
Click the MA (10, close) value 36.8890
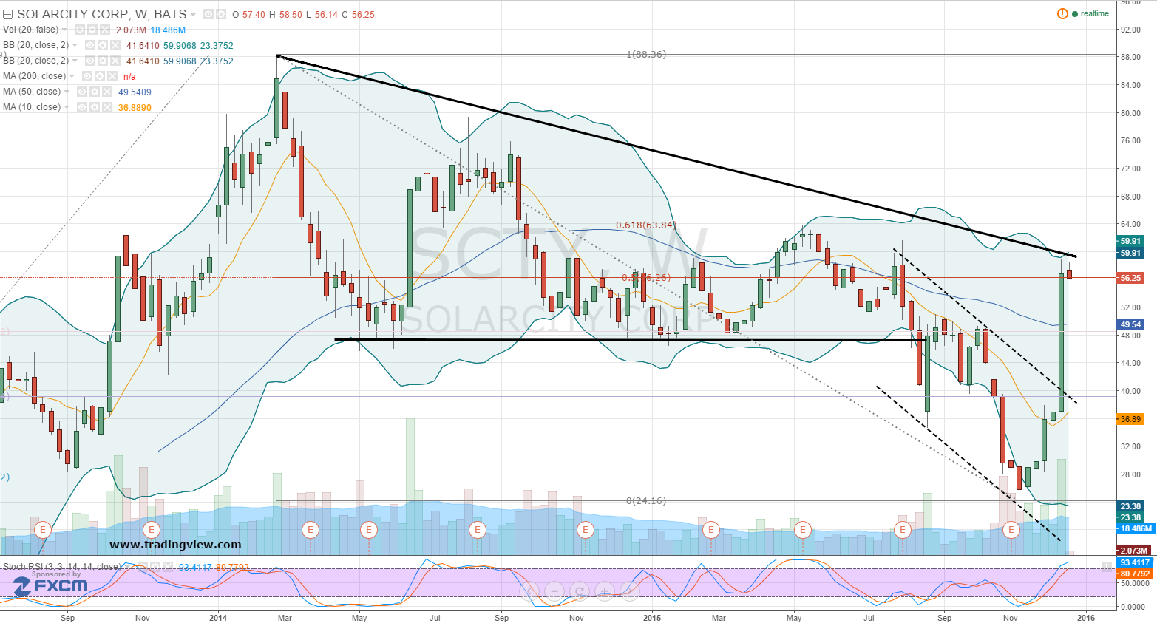coord(135,108)
